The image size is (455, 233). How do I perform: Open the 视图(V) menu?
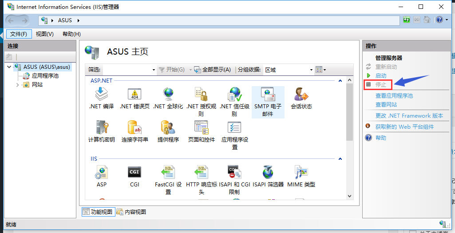click(45, 34)
